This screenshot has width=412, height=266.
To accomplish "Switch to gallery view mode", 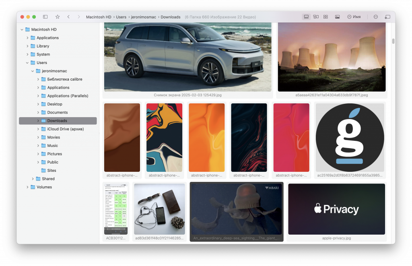I will [306, 16].
